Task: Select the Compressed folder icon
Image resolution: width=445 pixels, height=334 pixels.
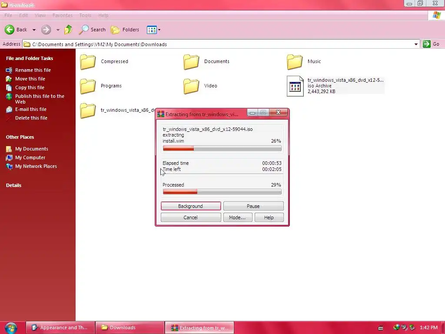Action: pyautogui.click(x=88, y=62)
